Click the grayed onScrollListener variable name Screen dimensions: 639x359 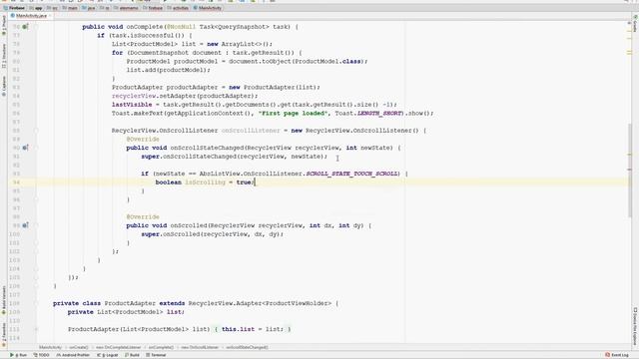[x=251, y=131]
